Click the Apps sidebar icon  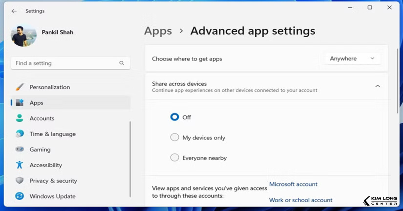coord(19,103)
